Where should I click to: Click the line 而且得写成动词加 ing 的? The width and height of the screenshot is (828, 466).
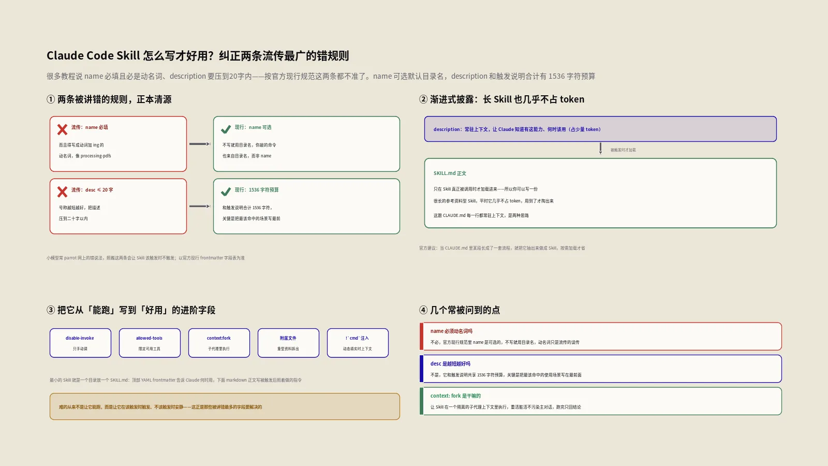click(x=81, y=145)
